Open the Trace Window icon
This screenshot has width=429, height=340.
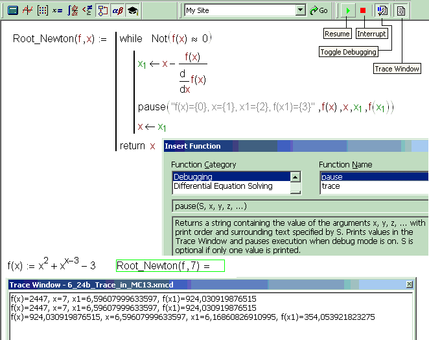[x=401, y=10]
